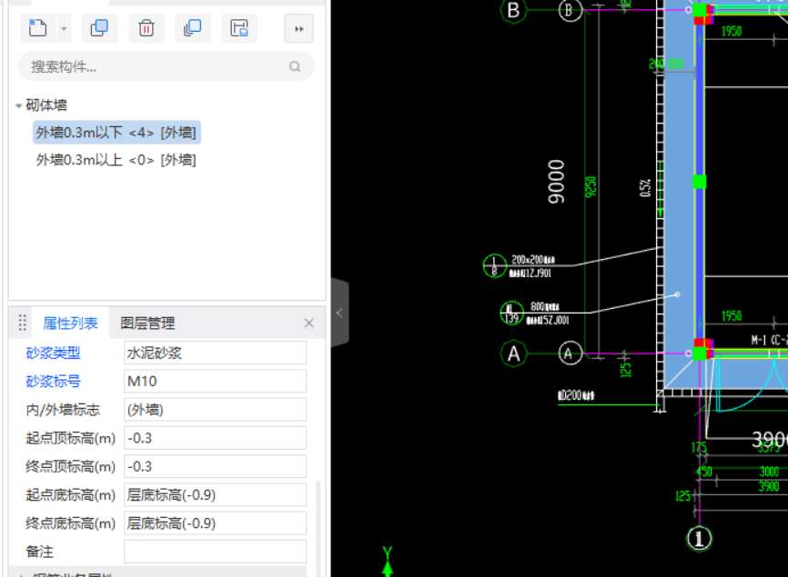Switch to the 图层管理 tab

tap(147, 323)
